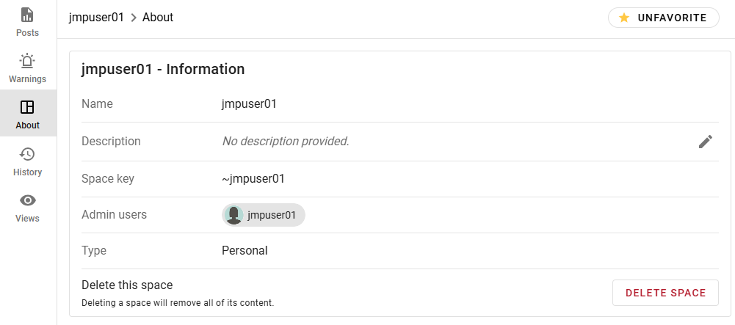The height and width of the screenshot is (325, 735).
Task: Click the 'No description provided.' text
Action: click(285, 141)
